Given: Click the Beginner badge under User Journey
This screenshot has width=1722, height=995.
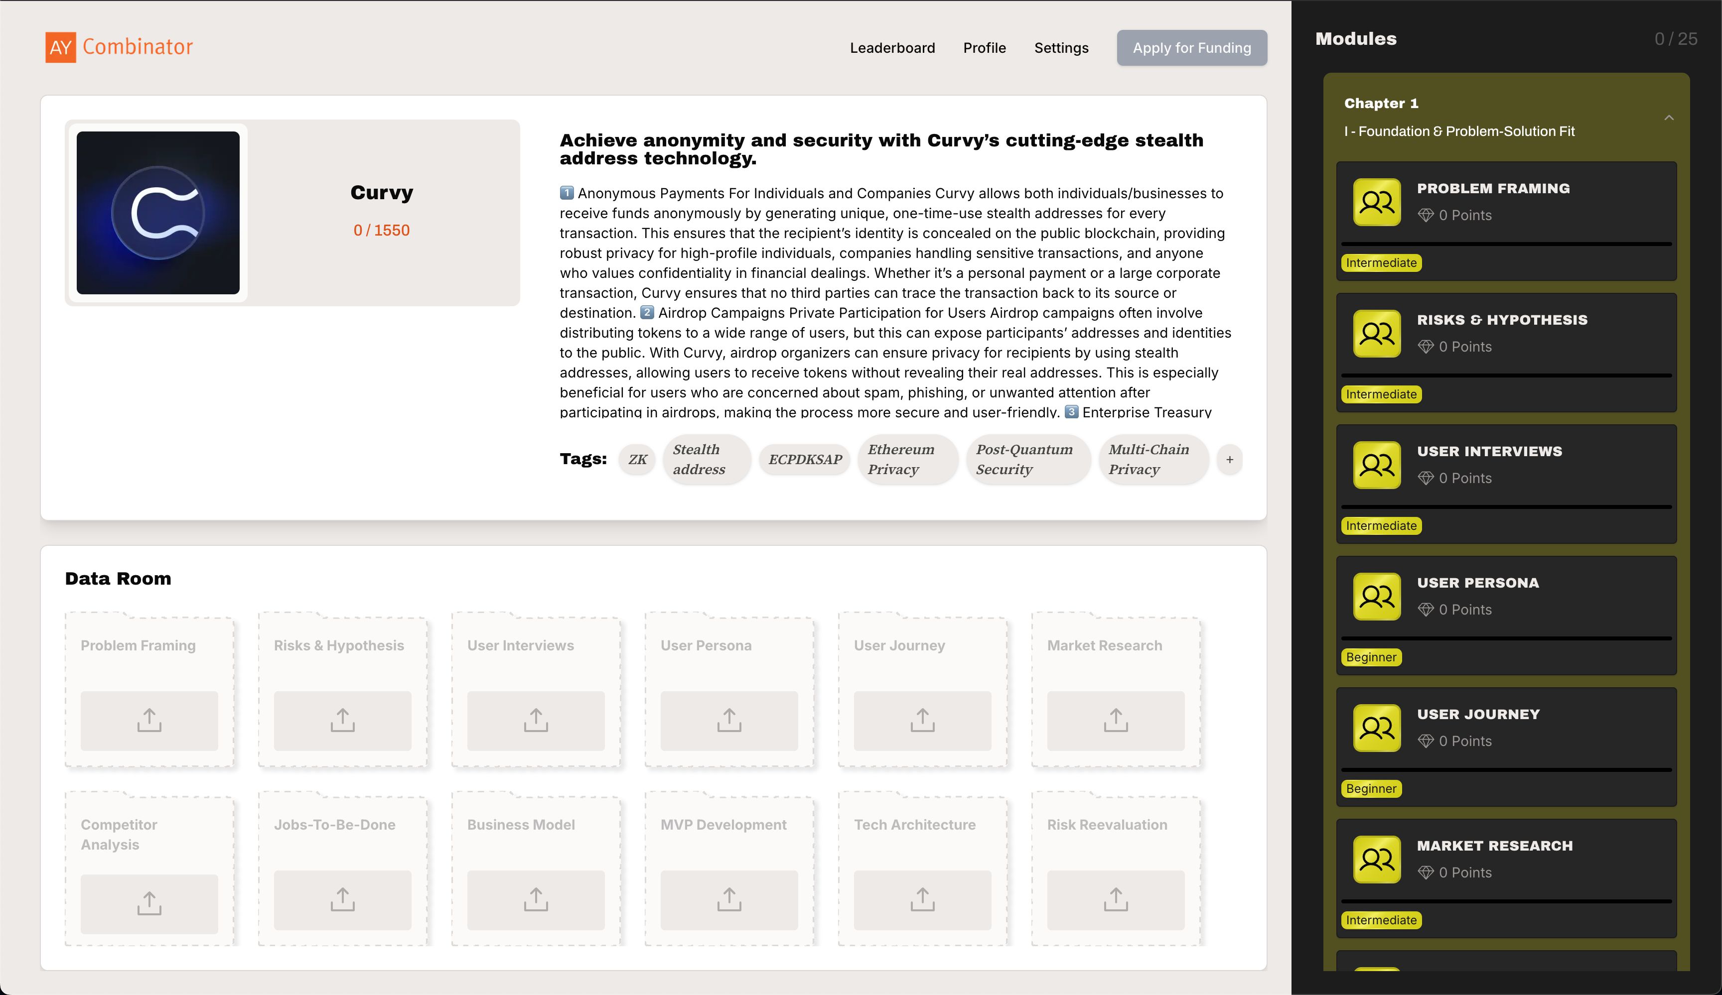Looking at the screenshot, I should [1371, 789].
